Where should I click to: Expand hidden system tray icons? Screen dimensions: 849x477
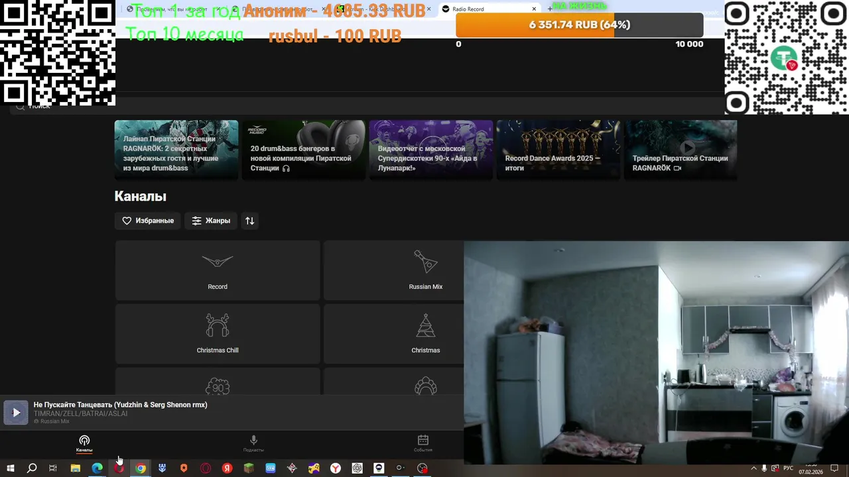click(753, 468)
